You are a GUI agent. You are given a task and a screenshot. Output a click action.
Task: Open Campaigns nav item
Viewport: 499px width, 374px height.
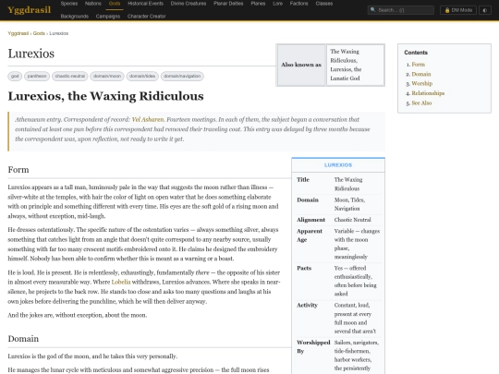click(x=108, y=17)
